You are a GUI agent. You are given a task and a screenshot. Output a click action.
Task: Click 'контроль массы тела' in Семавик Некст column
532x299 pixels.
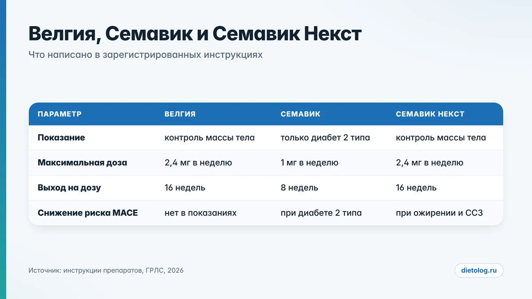click(441, 138)
